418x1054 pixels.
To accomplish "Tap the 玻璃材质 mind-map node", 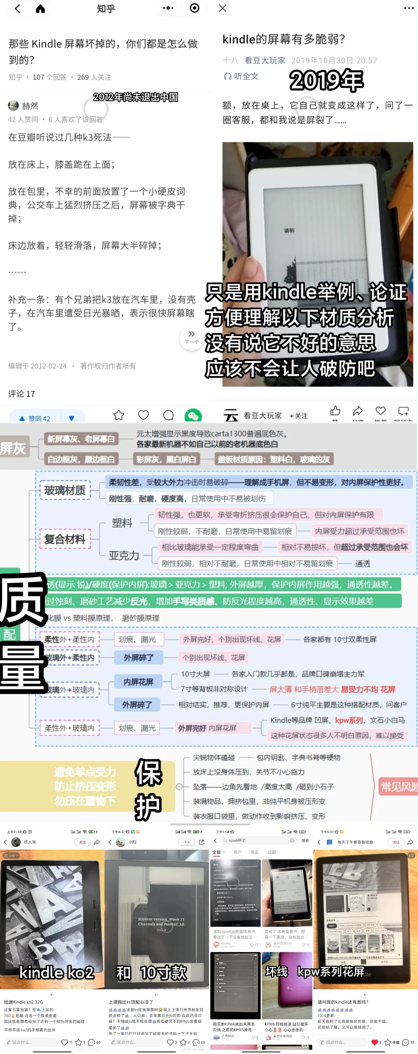I will pyautogui.click(x=65, y=490).
